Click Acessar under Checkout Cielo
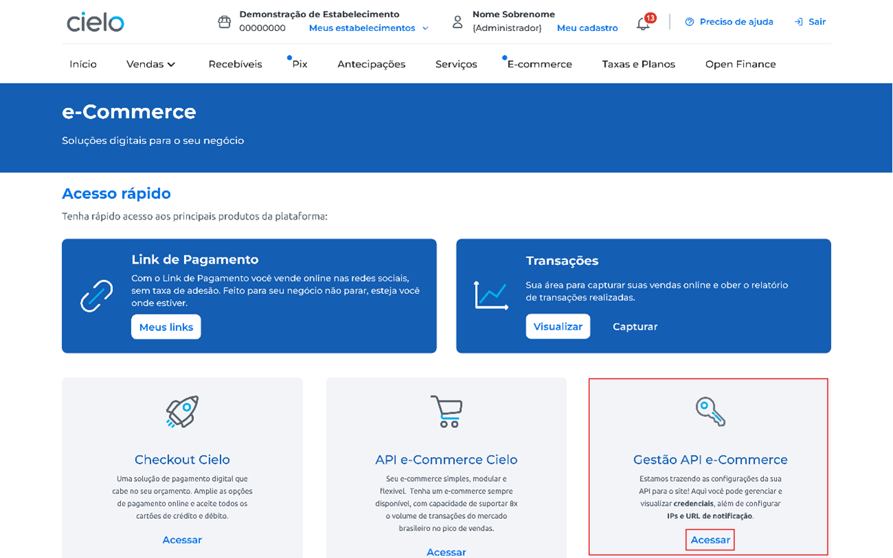The height and width of the screenshot is (558, 893). pos(182,540)
